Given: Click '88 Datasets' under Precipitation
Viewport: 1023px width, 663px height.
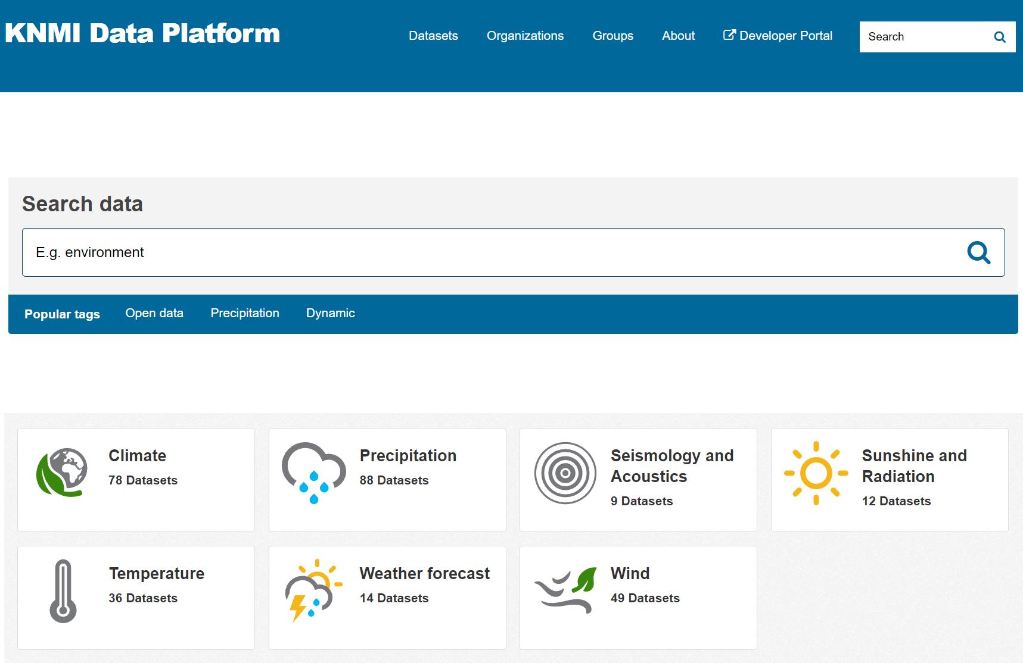Looking at the screenshot, I should pos(394,480).
